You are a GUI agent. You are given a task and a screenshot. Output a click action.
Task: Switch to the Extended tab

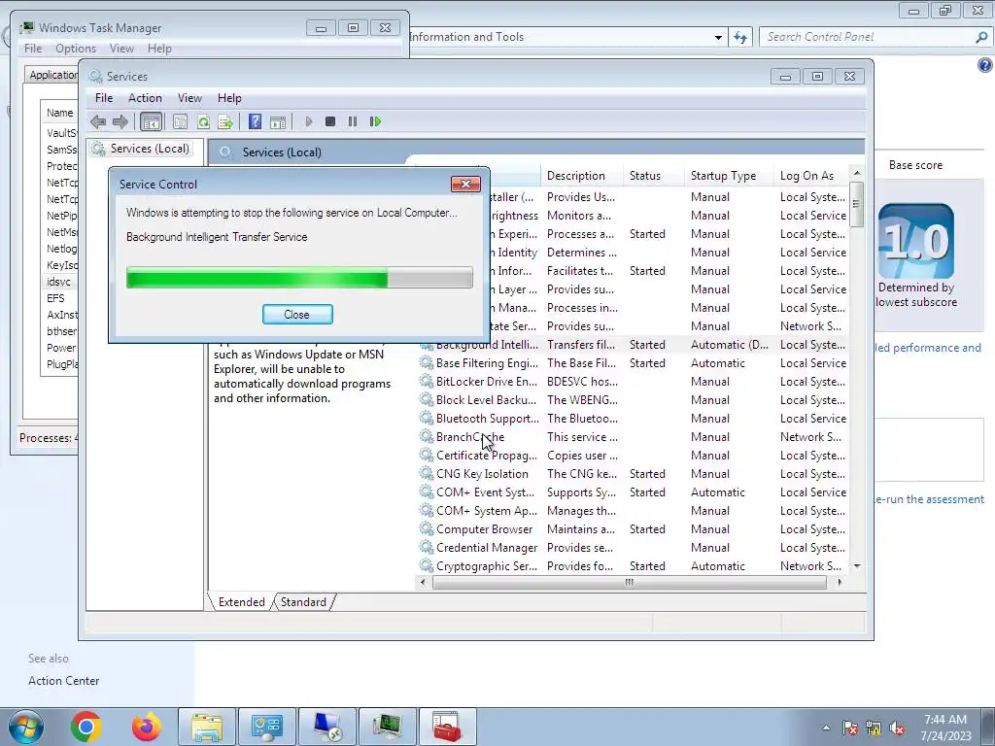click(241, 602)
